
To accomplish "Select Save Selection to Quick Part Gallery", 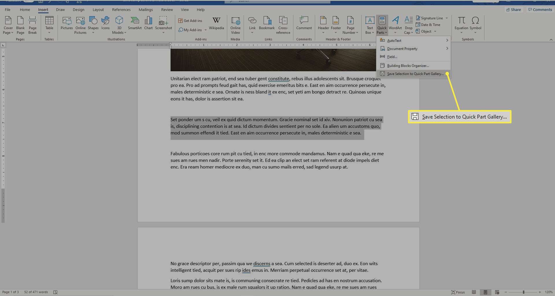I will point(413,74).
